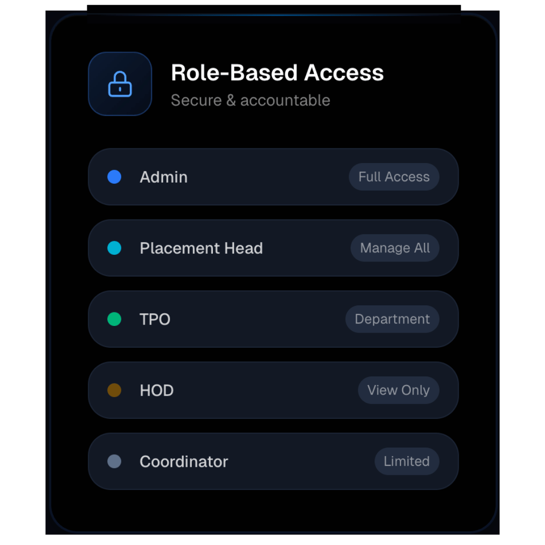Click the gray dot beside Coordinator
Image resolution: width=545 pixels, height=545 pixels.
(115, 461)
